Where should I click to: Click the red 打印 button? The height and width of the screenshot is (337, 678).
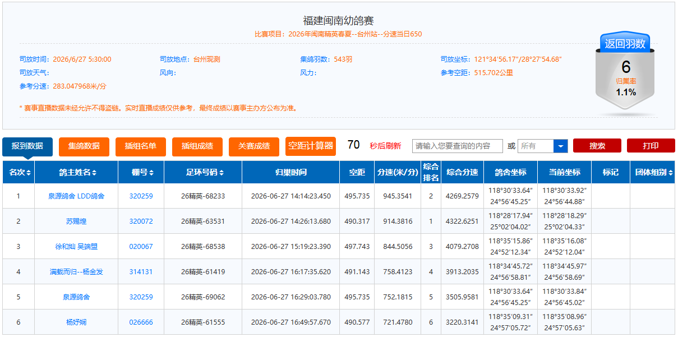(x=651, y=146)
